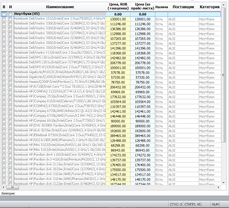229x208 pixels.
Task: Select Notebook HP/Compaq 6735b Athlon X2 QL-62 row
Action: pyautogui.click(x=60, y=111)
